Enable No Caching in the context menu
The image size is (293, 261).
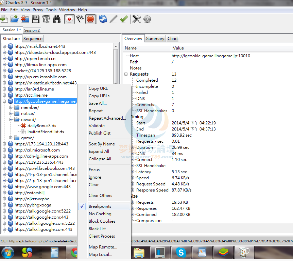click(100, 214)
